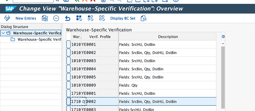
Task: Toggle Display/Change mode with glasses-pencil icon
Action: pos(7,18)
